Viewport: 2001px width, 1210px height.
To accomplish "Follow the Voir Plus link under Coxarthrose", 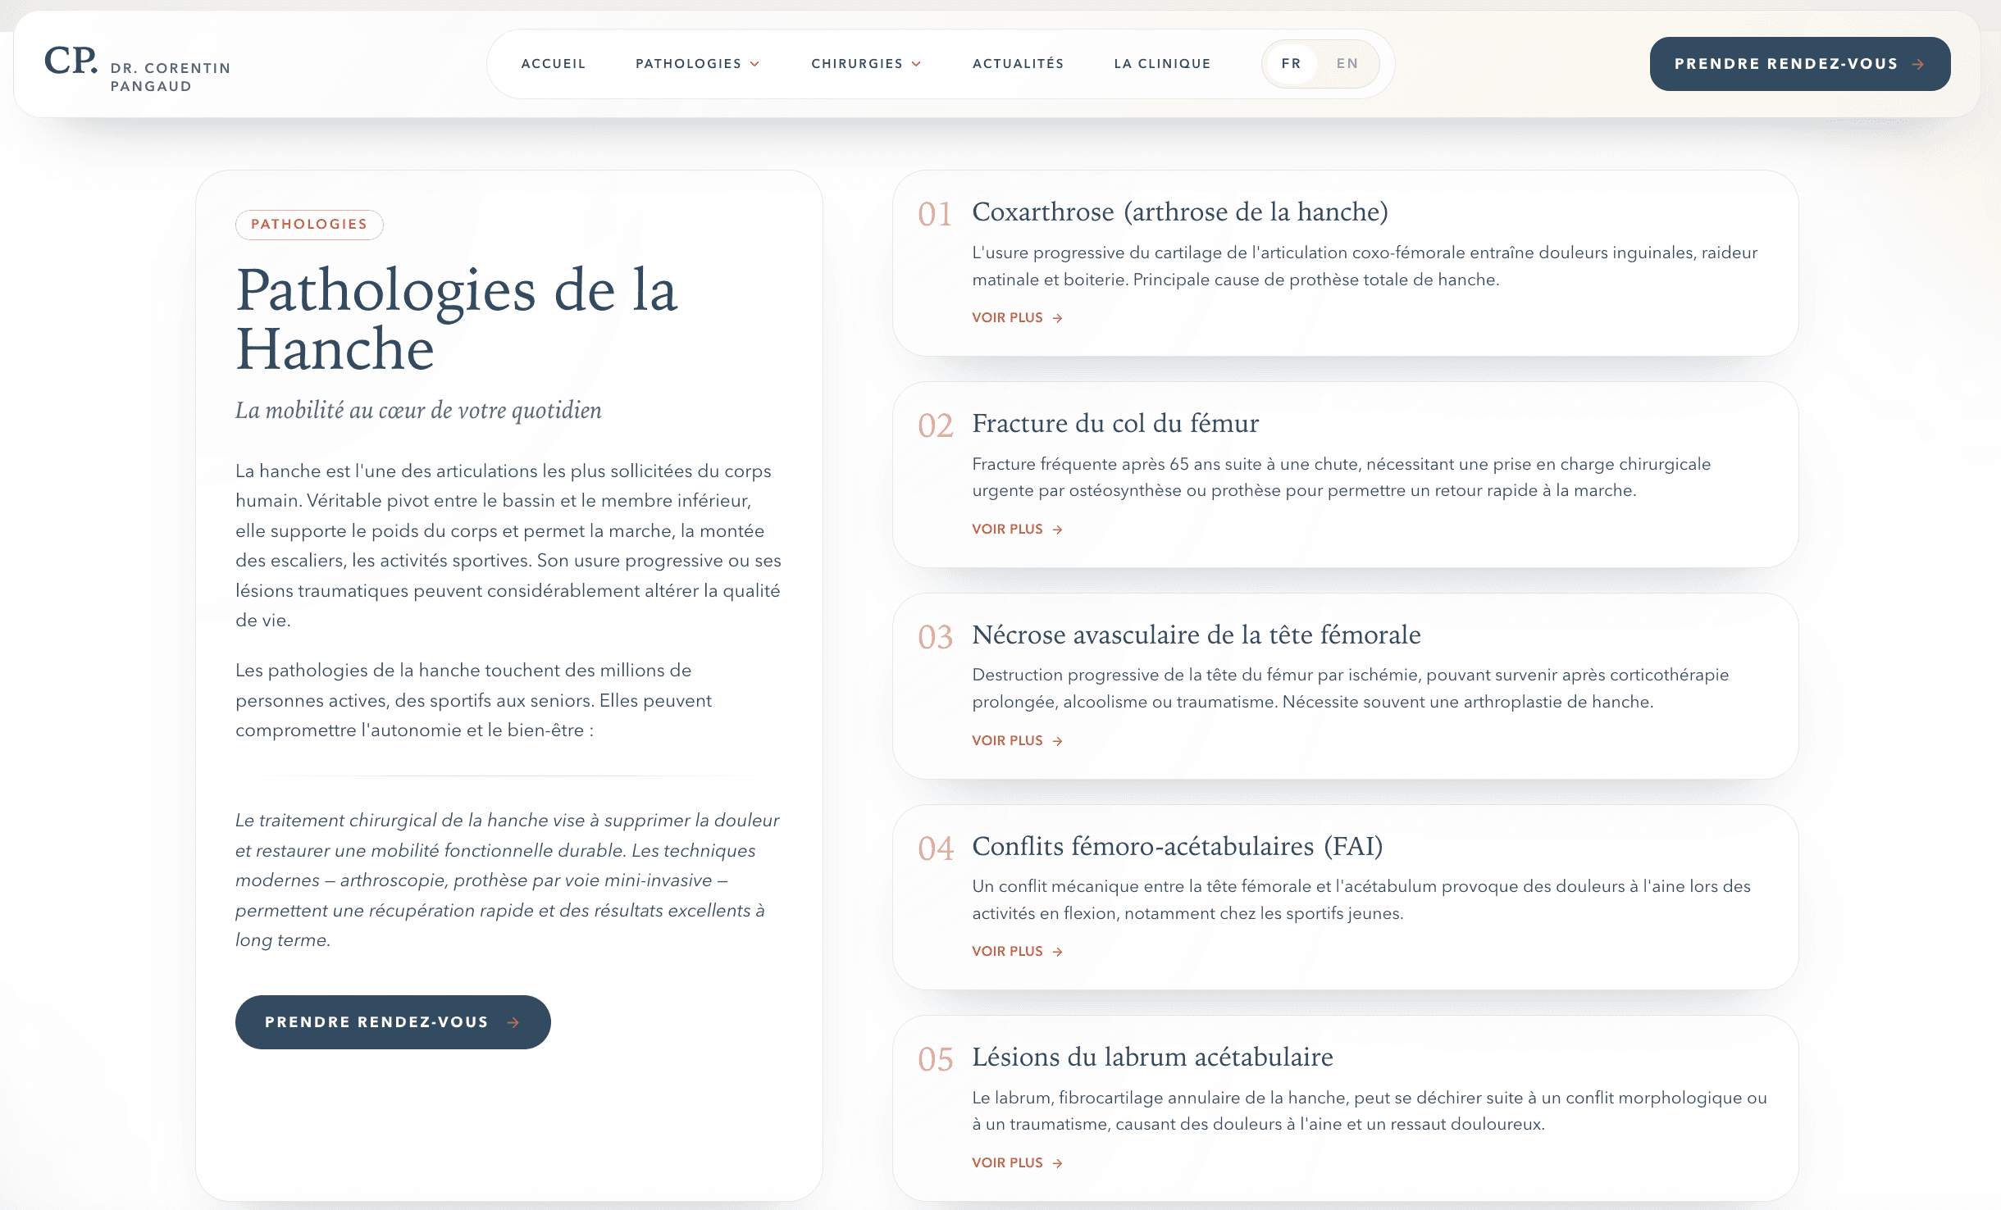I will tap(1007, 317).
